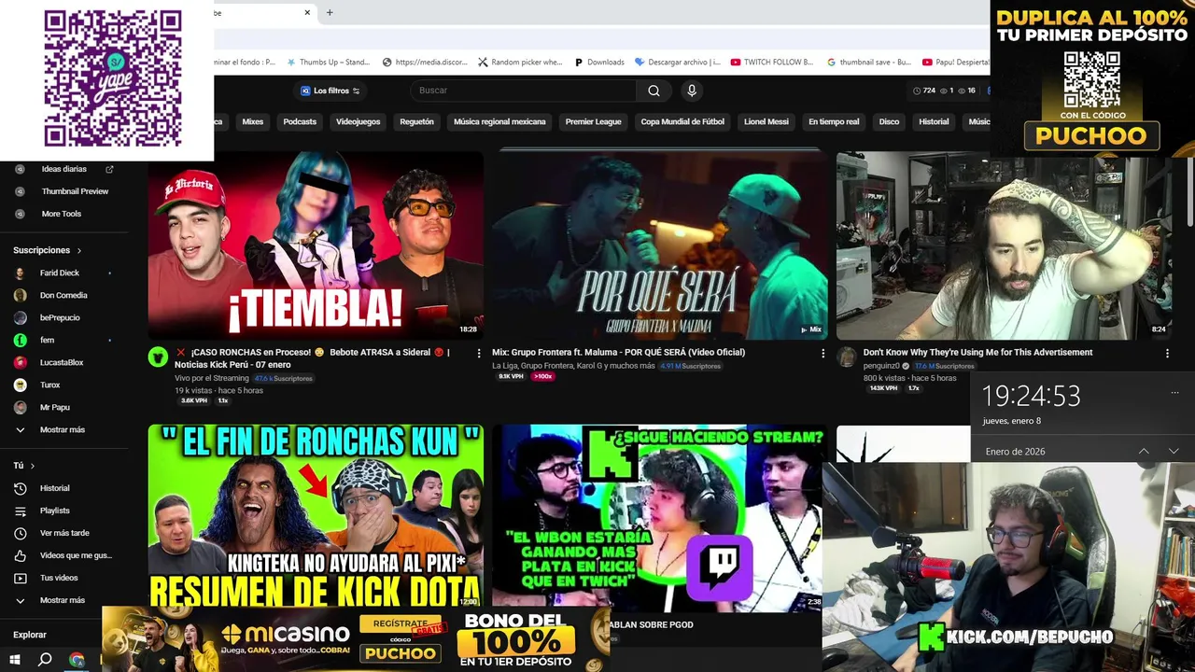The width and height of the screenshot is (1195, 672).
Task: Open the media.discor bookmark
Action: 425,63
